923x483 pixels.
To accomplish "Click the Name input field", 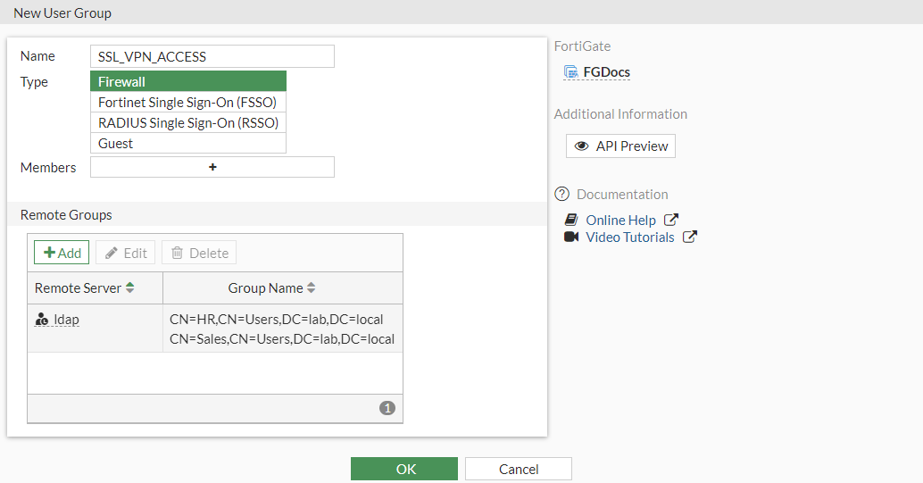I will [212, 56].
